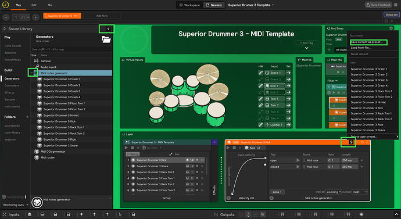Open Generators in the Build sidebar

(12, 78)
